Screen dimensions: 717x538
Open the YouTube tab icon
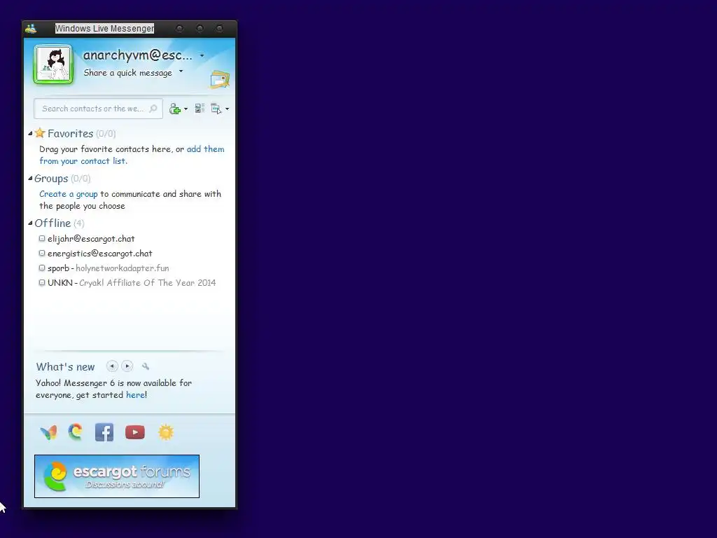tap(135, 432)
